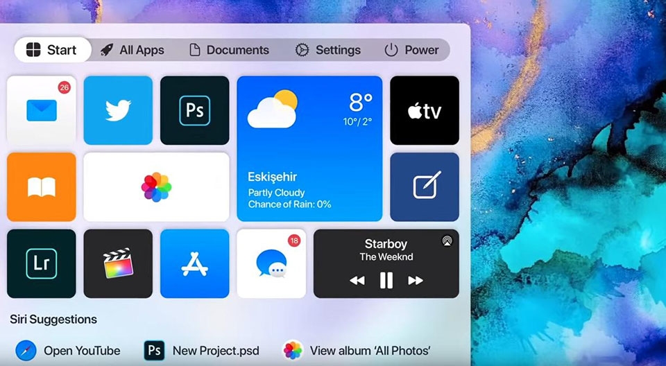Click the 10°/ 2° high-low temperature
The image size is (666, 366).
[x=358, y=122]
